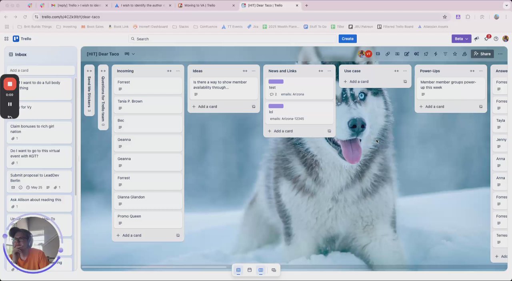This screenshot has width=512, height=281.
Task: Open the help question mark icon
Action: [496, 39]
